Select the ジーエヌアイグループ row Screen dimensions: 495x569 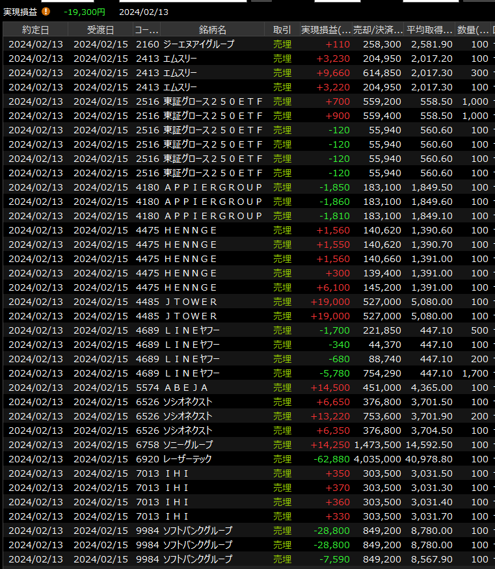[x=198, y=44]
